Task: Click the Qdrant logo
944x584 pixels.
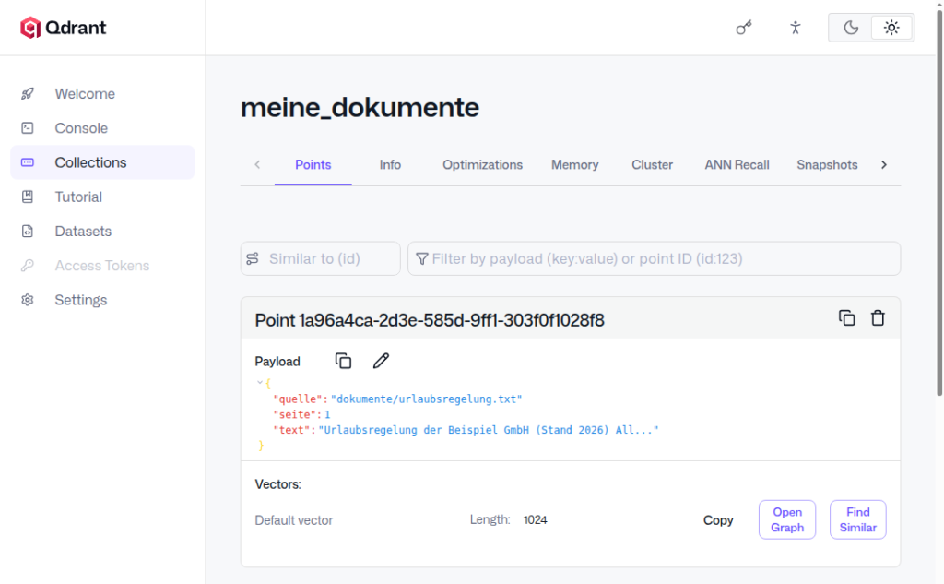Action: coord(63,28)
